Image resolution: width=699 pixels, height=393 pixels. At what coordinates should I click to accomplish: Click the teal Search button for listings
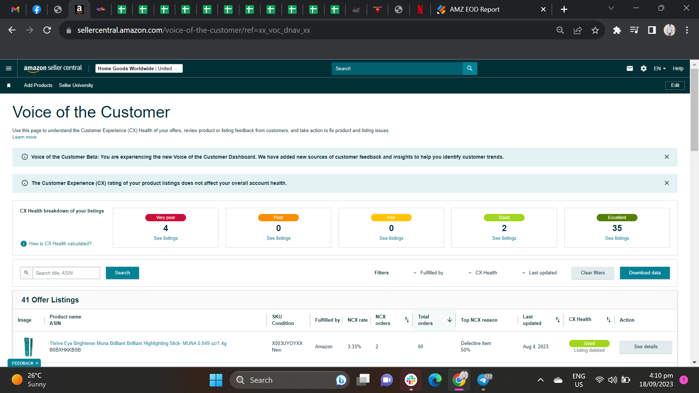click(122, 273)
